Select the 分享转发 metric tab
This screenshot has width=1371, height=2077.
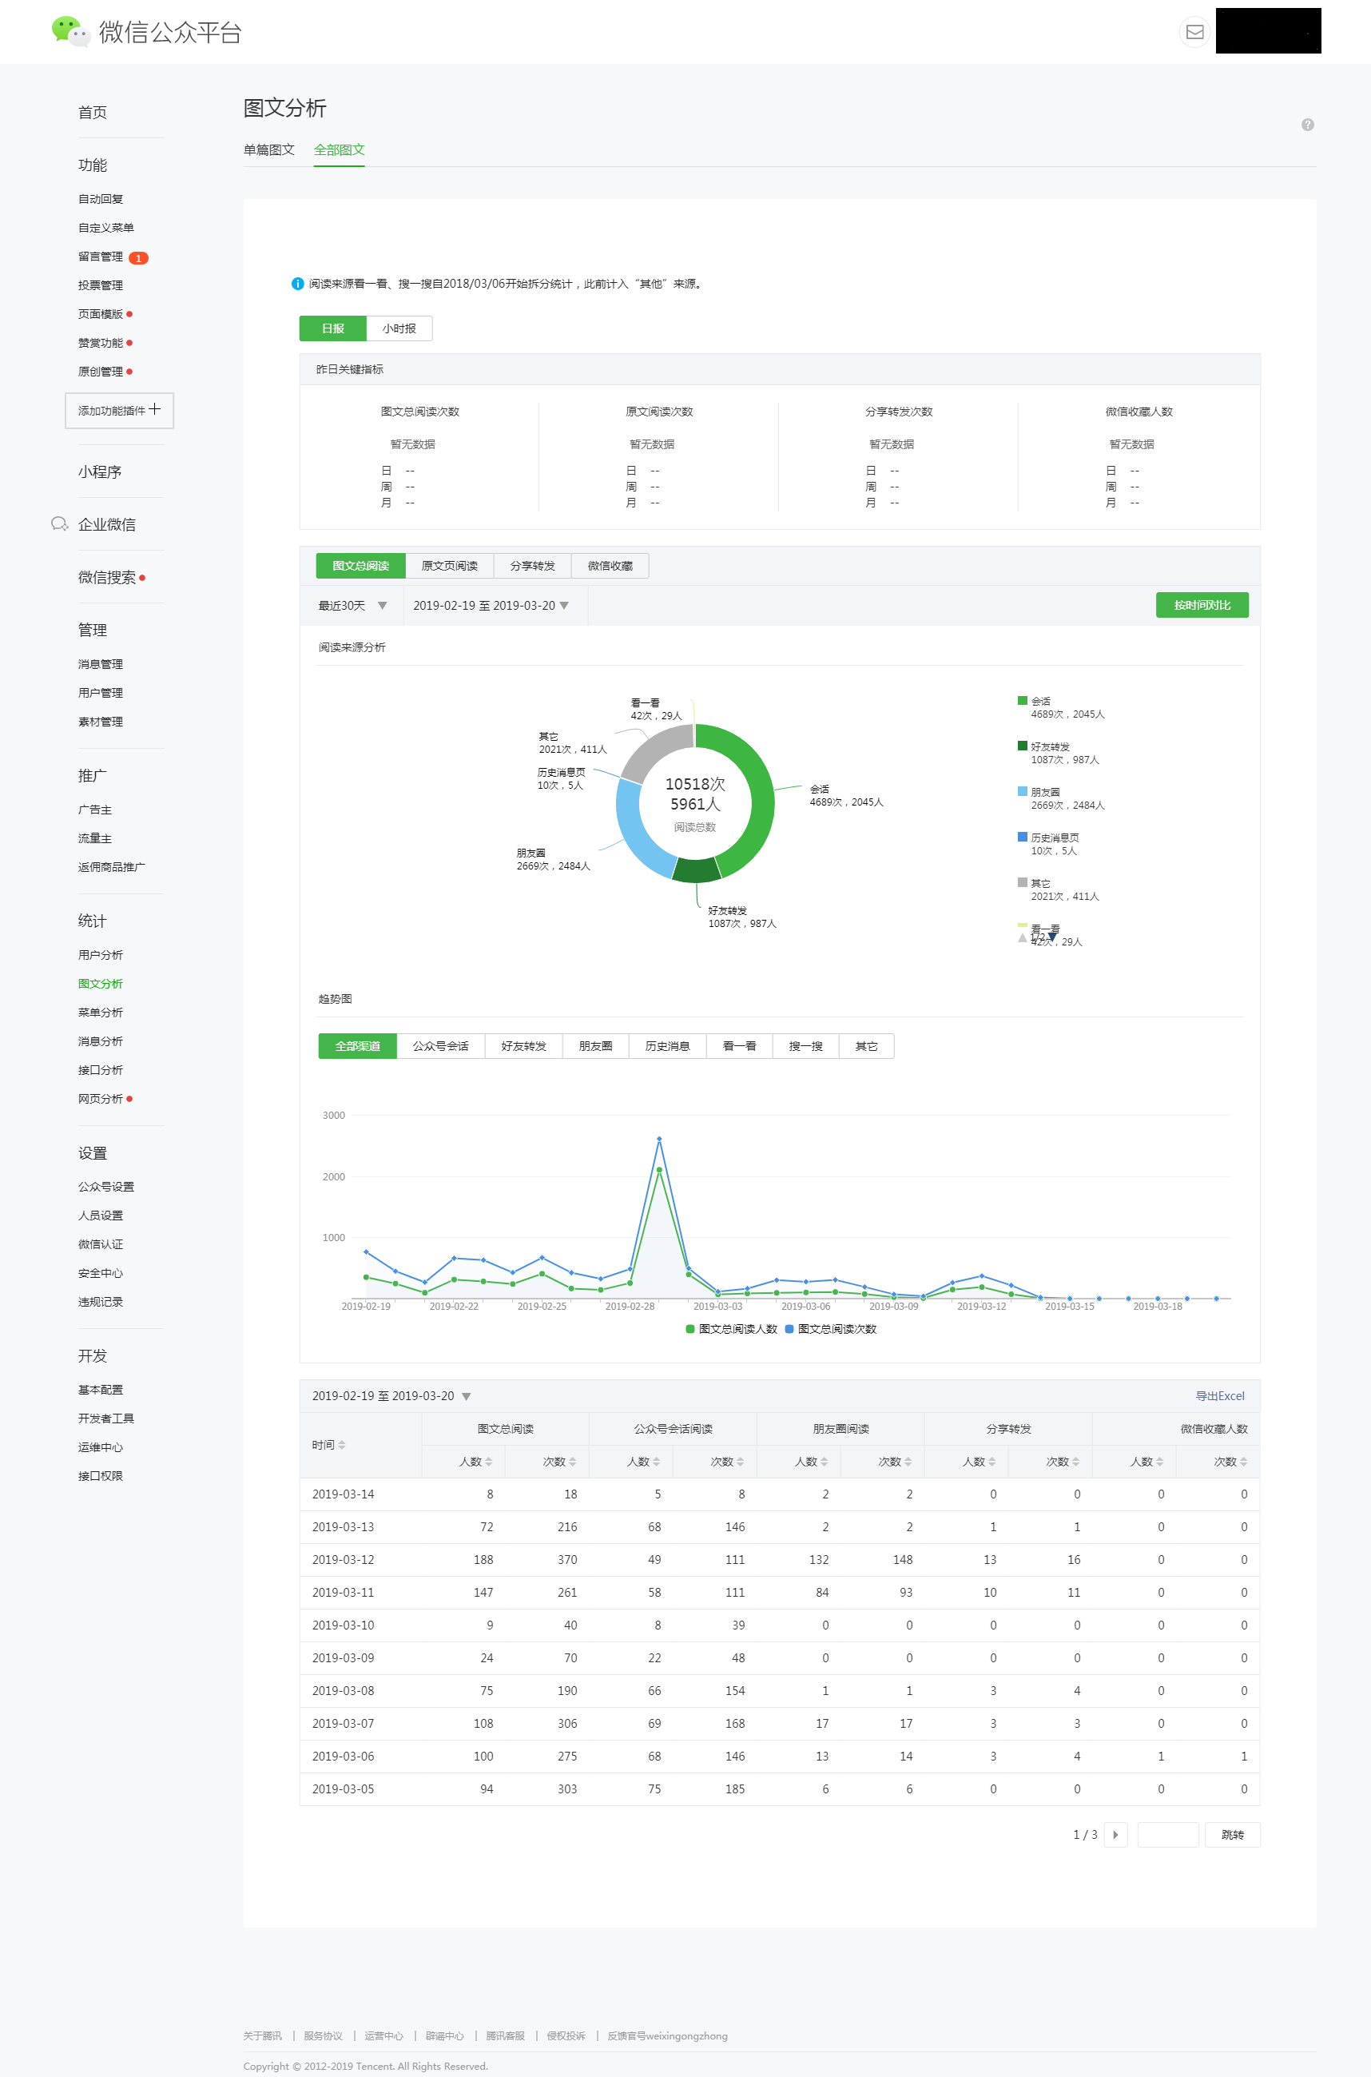point(532,566)
